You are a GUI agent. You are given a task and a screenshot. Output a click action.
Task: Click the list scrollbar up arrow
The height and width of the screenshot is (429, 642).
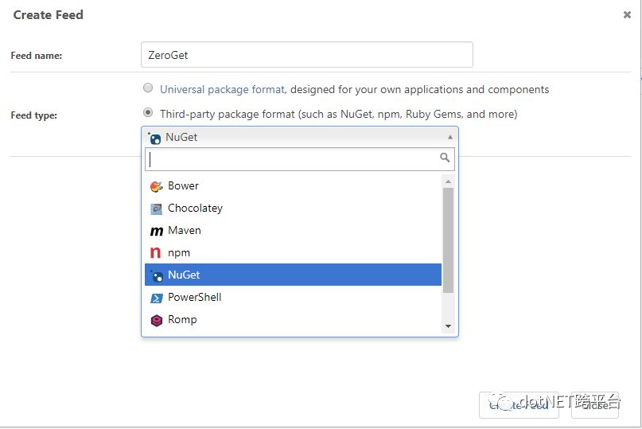pos(449,181)
